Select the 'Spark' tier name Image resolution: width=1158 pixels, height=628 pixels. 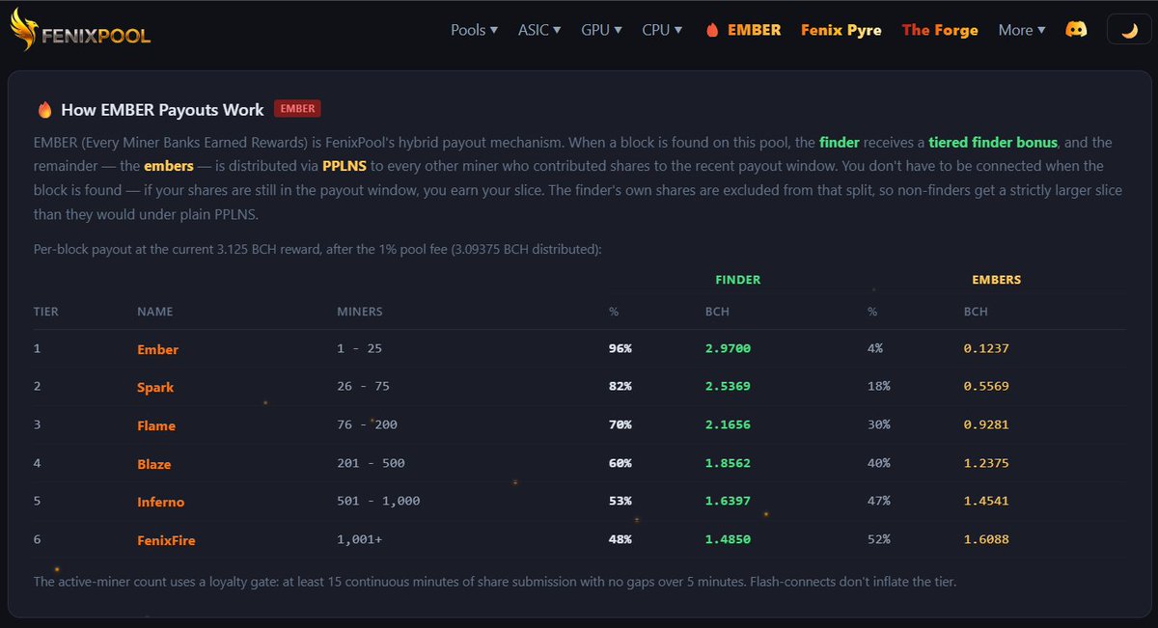[x=156, y=387]
